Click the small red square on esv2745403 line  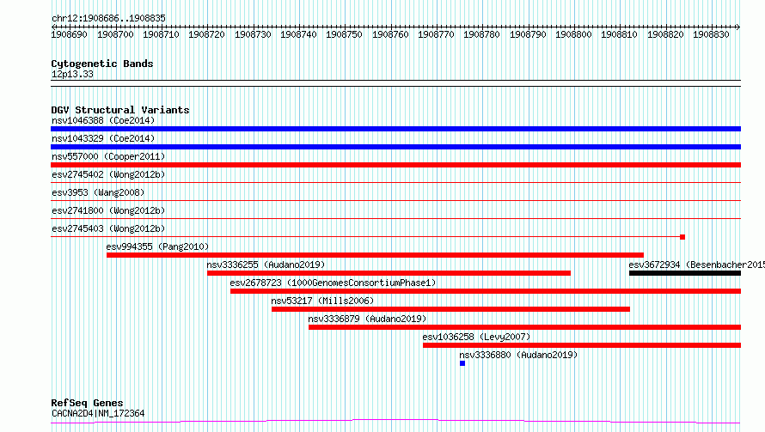(x=682, y=237)
